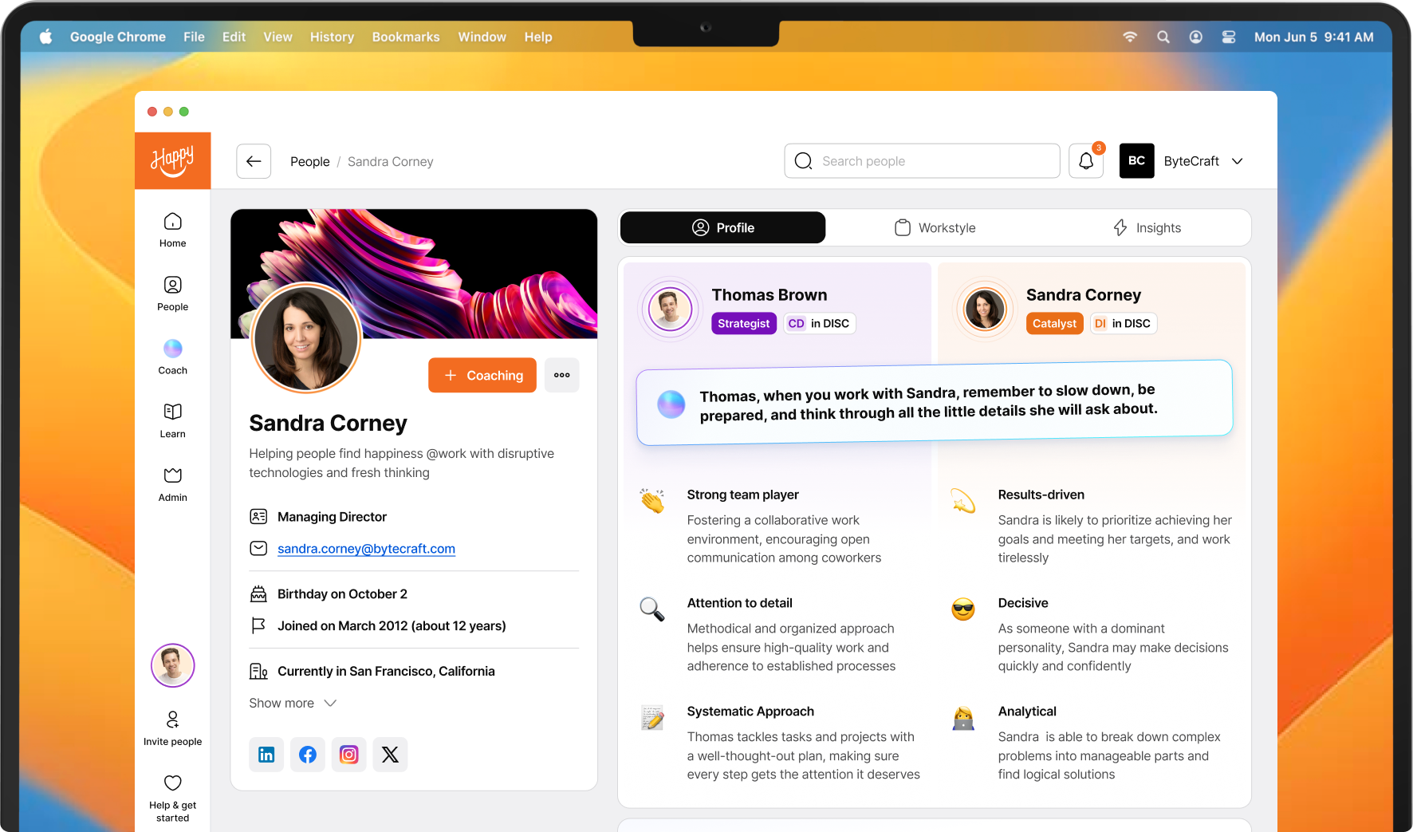The width and height of the screenshot is (1413, 832).
Task: Switch to the Profile tab
Action: [722, 227]
